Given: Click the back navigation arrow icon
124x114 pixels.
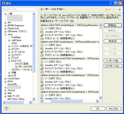Looking at the screenshot, I should point(107,10).
